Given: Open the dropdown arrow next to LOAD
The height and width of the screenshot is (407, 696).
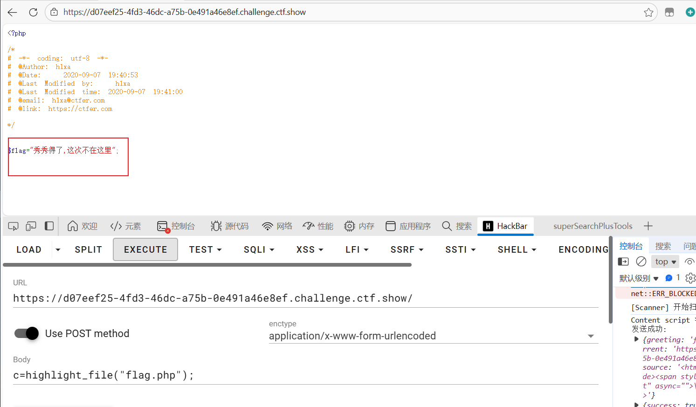Looking at the screenshot, I should pos(58,250).
